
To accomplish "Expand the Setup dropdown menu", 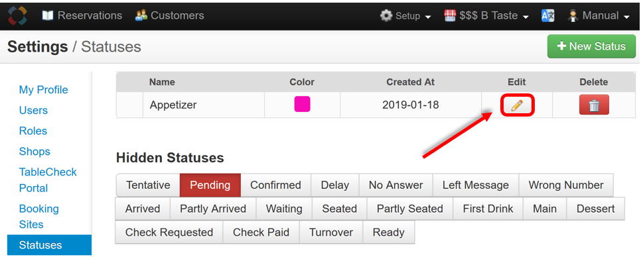I will pos(405,16).
